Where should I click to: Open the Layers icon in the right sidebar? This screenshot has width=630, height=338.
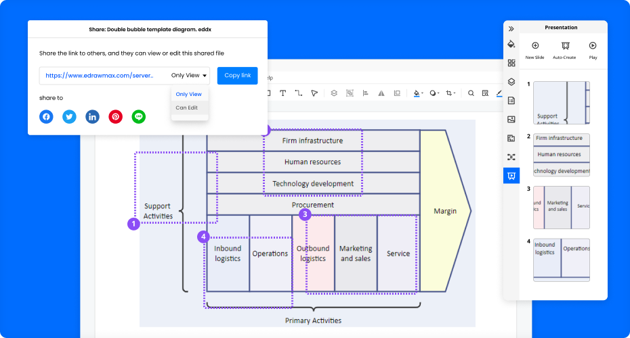click(511, 82)
